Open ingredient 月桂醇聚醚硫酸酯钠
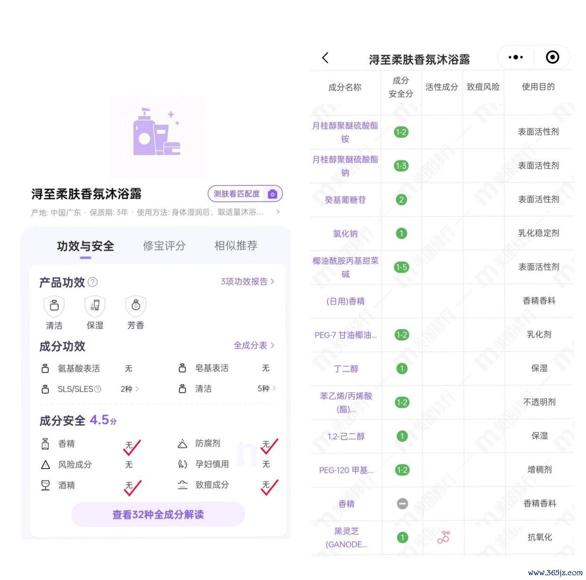 click(x=345, y=166)
